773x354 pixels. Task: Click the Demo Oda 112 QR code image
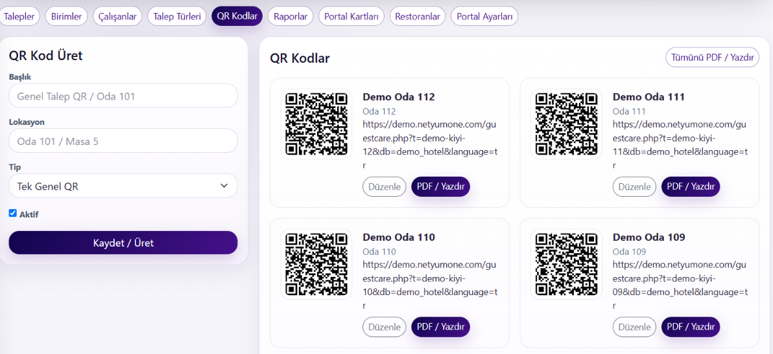click(316, 124)
